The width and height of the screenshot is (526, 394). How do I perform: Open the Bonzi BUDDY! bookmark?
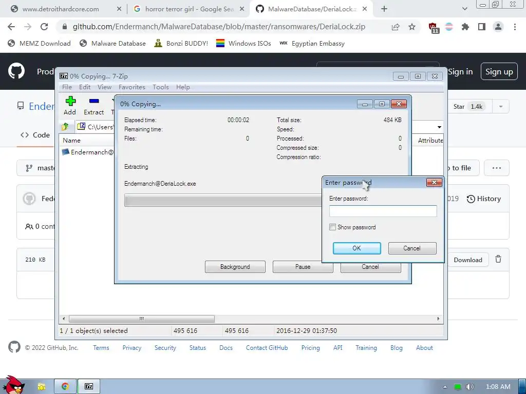pos(181,43)
